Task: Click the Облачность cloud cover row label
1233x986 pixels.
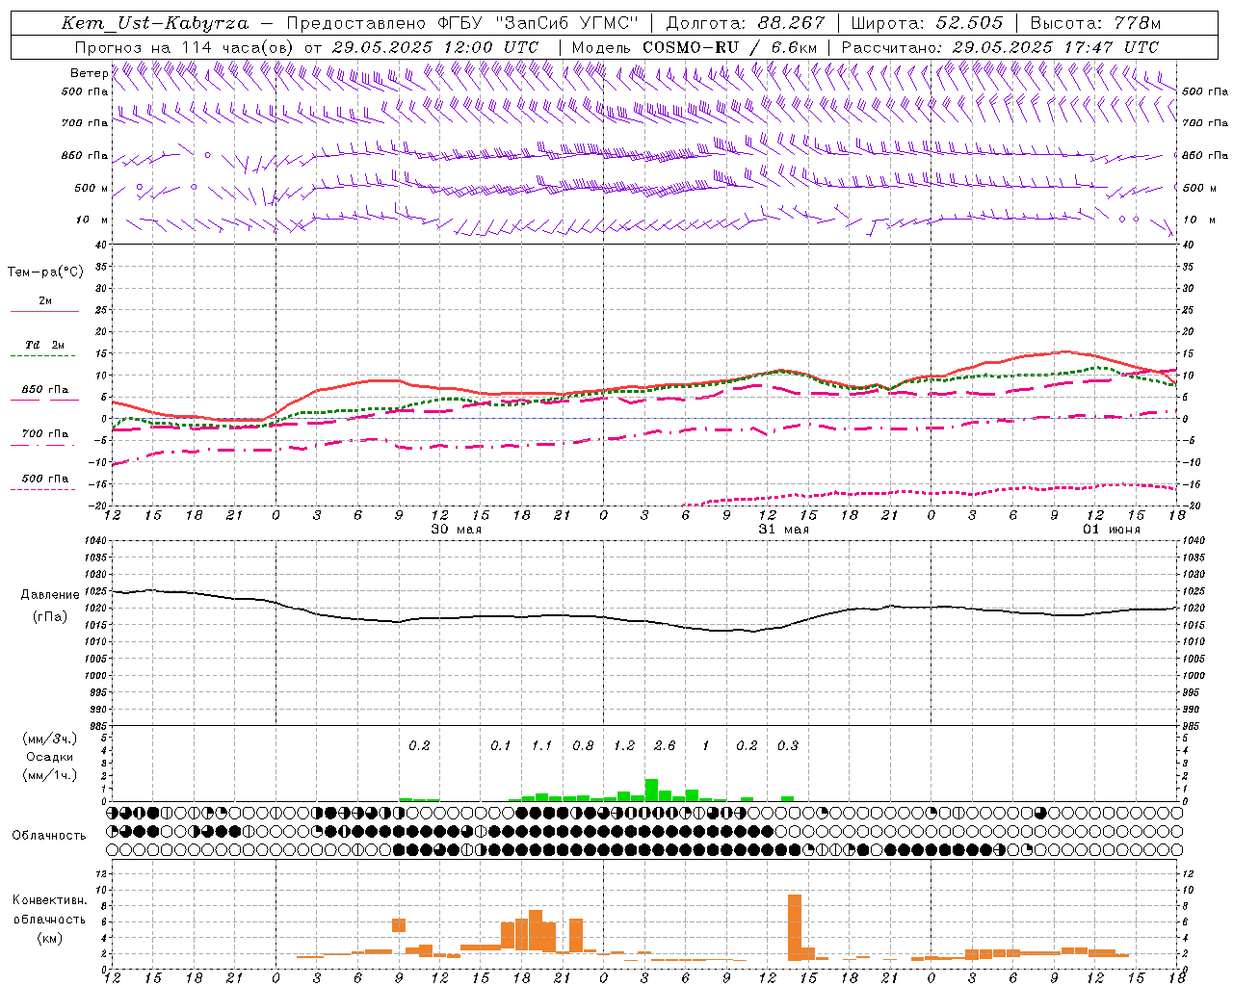Action: pos(49,835)
